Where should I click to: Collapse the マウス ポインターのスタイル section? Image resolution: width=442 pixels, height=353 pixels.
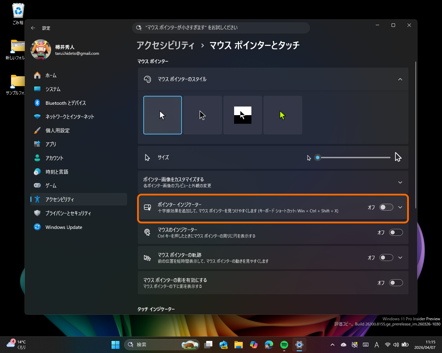(400, 79)
